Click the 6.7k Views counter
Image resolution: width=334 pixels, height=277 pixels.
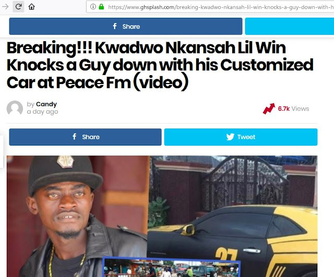coord(293,109)
